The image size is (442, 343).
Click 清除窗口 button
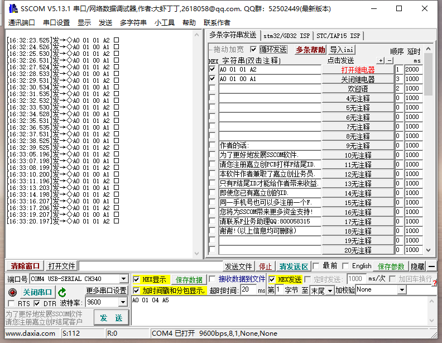pyautogui.click(x=25, y=266)
